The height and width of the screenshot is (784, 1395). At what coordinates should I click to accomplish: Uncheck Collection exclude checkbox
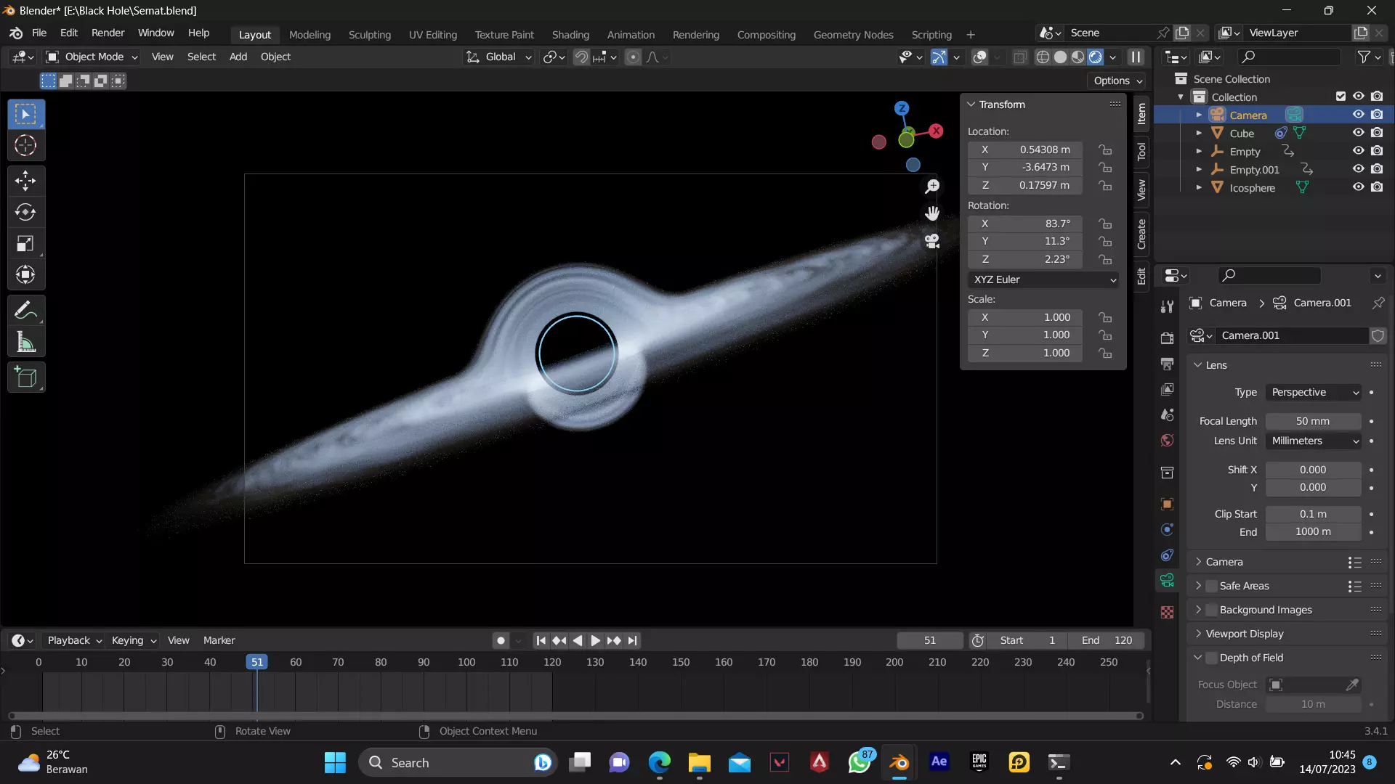(1341, 97)
